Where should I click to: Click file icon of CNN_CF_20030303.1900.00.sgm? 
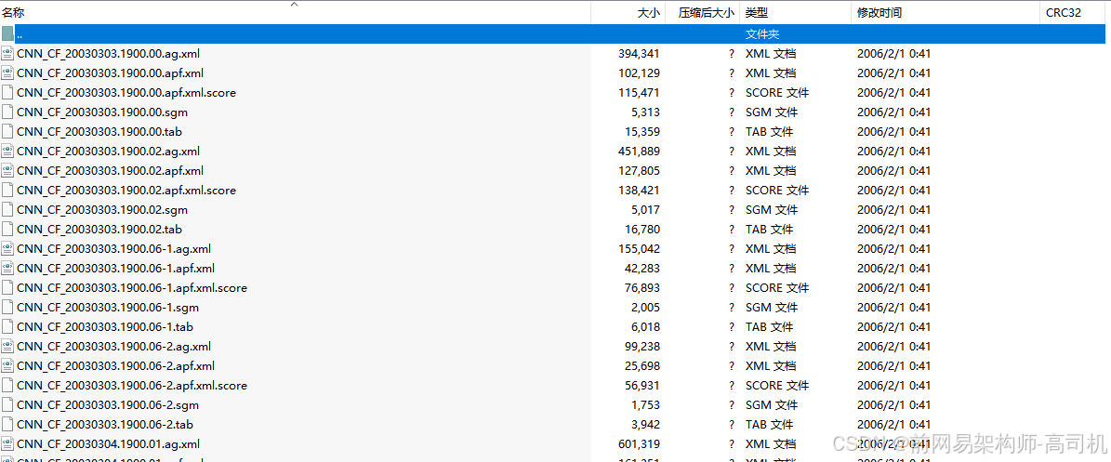click(7, 112)
